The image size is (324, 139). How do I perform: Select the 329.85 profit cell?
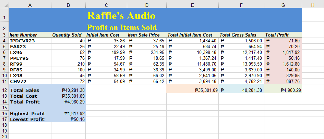283,75
